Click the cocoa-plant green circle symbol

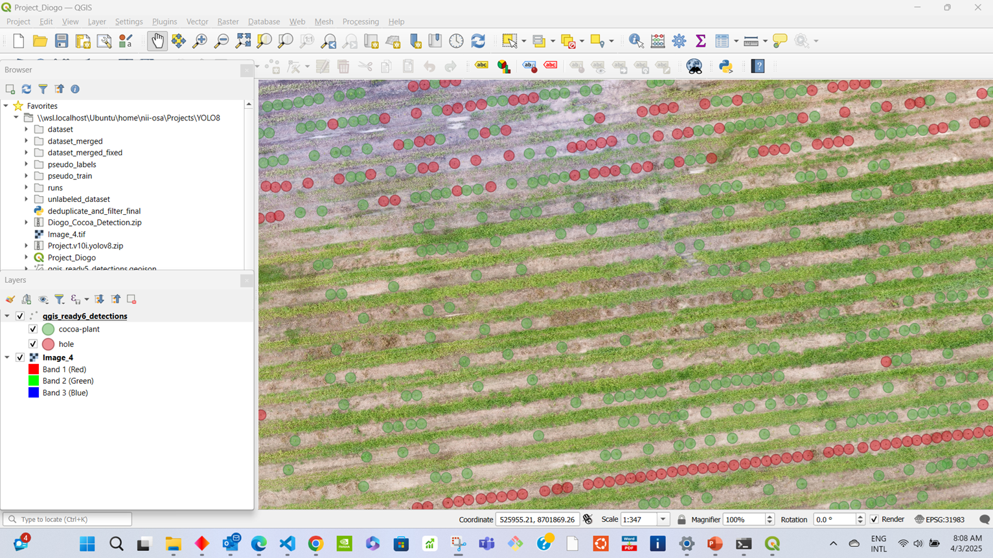pyautogui.click(x=48, y=329)
